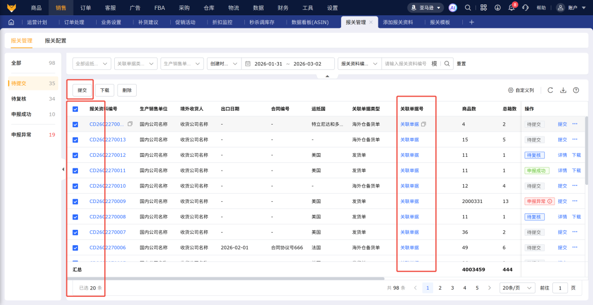This screenshot has width=593, height=305.
Task: Switch to the 报关配置 tab
Action: click(55, 41)
